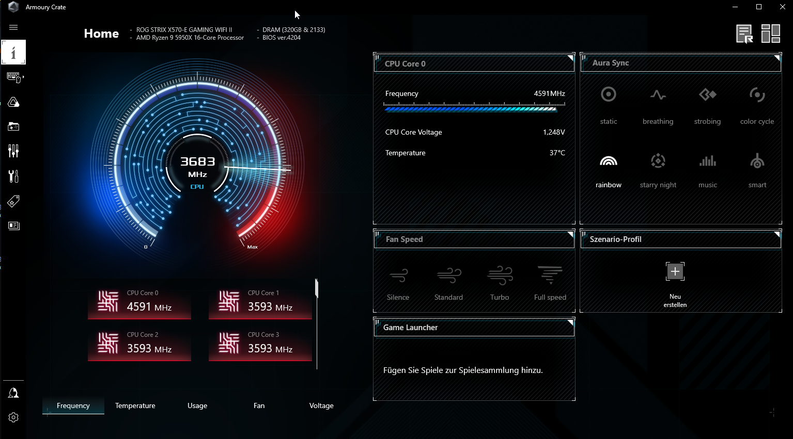
Task: Set Aura Sync effect to static
Action: click(609, 106)
